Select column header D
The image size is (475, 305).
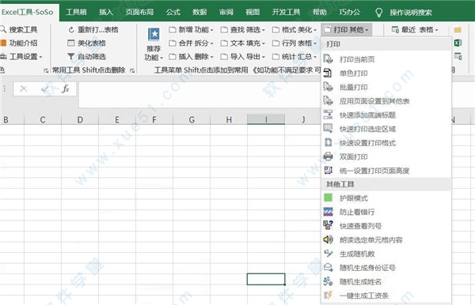pos(80,119)
